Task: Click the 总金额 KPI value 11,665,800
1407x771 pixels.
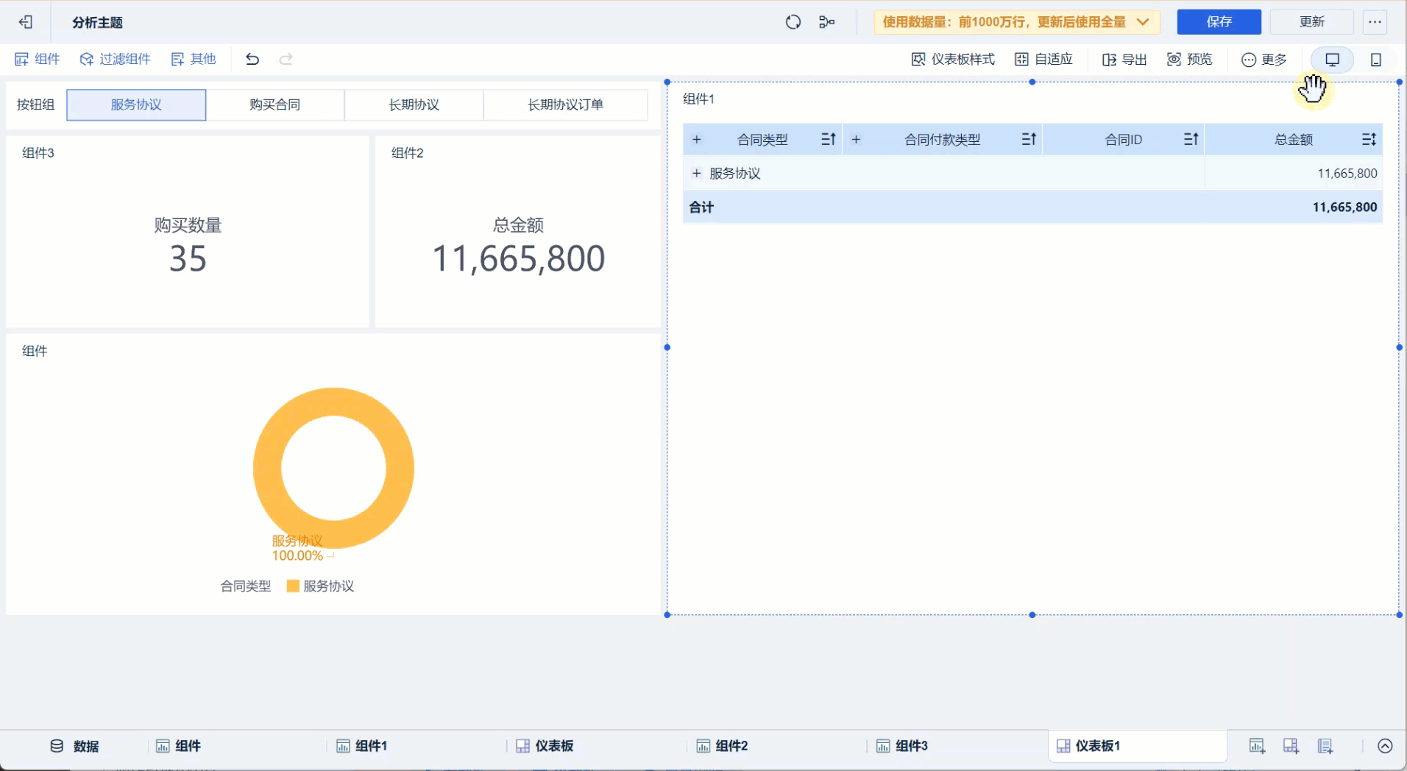Action: pos(519,259)
